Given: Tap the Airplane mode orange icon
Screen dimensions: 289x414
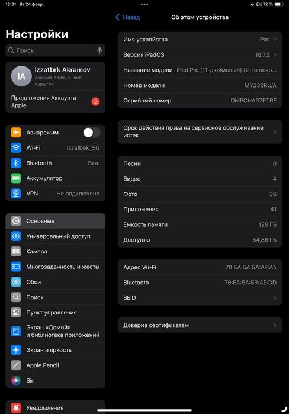Looking at the screenshot, I should coord(16,132).
